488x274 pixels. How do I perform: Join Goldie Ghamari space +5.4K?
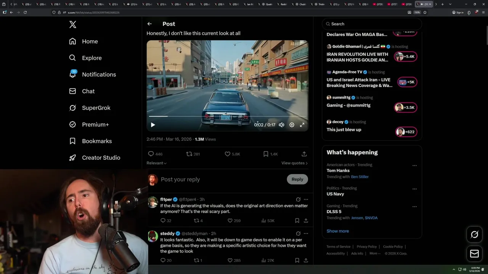point(406,57)
